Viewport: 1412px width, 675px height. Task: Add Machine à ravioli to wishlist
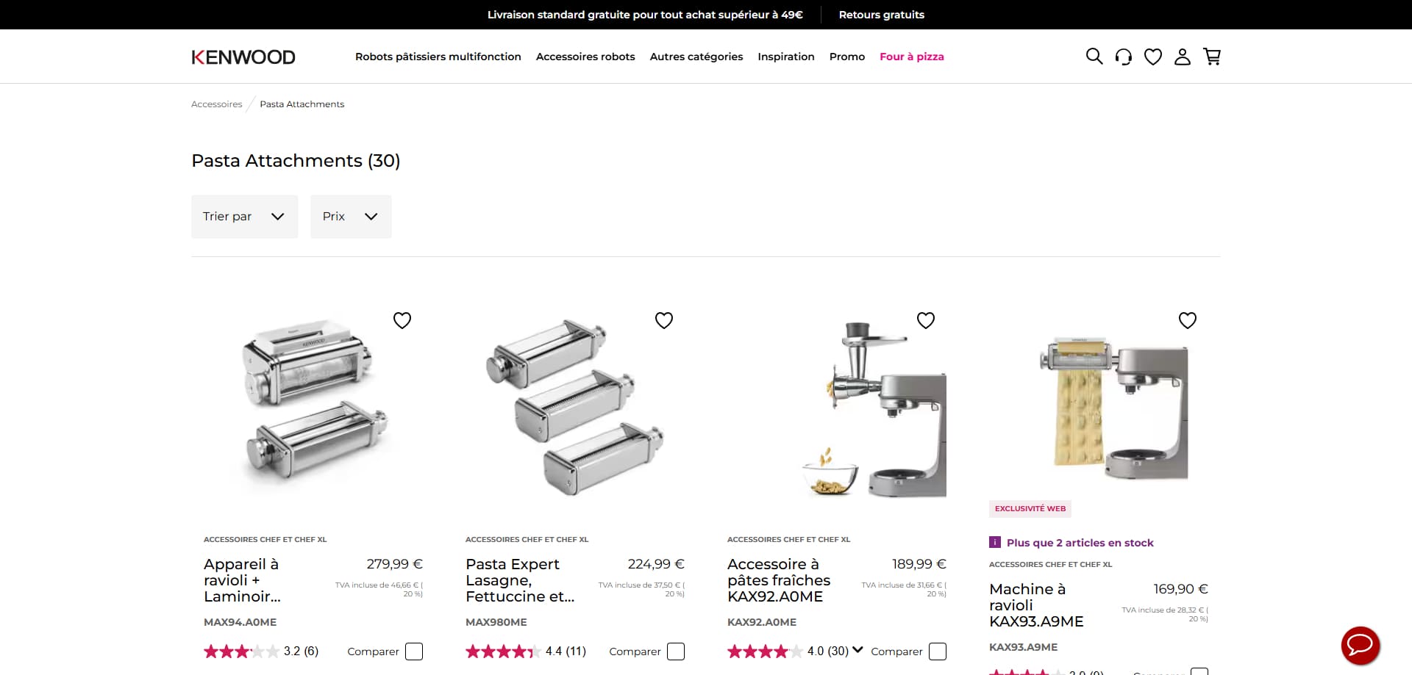pyautogui.click(x=1188, y=320)
